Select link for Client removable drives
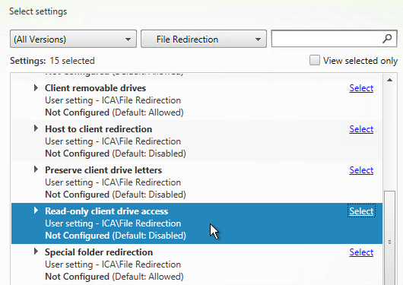Viewport: 403px width, 285px height. click(x=361, y=88)
